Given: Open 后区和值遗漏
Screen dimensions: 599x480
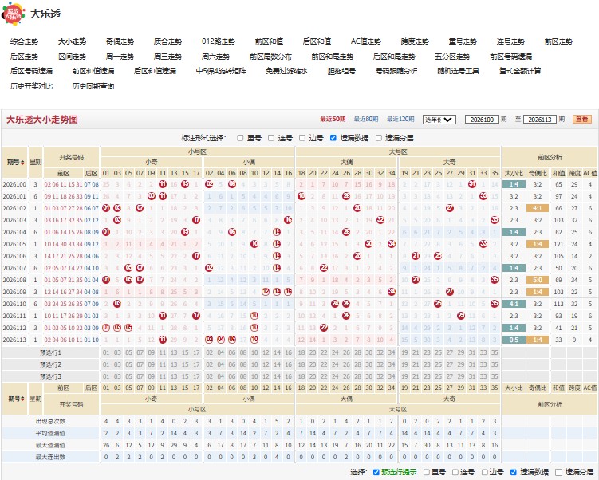Looking at the screenshot, I should coord(155,71).
